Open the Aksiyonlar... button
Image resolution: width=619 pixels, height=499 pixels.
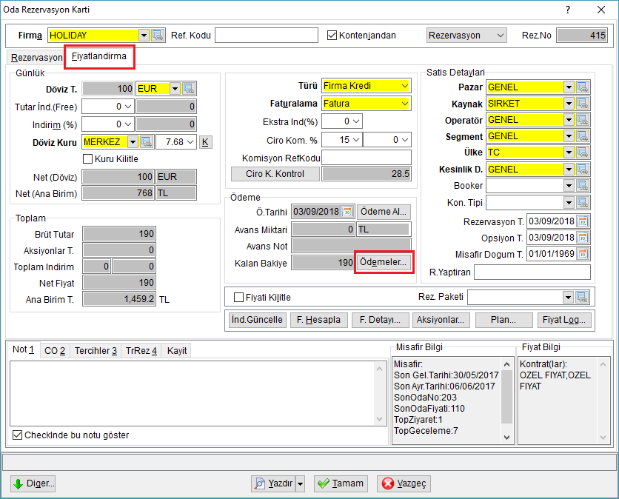441,320
